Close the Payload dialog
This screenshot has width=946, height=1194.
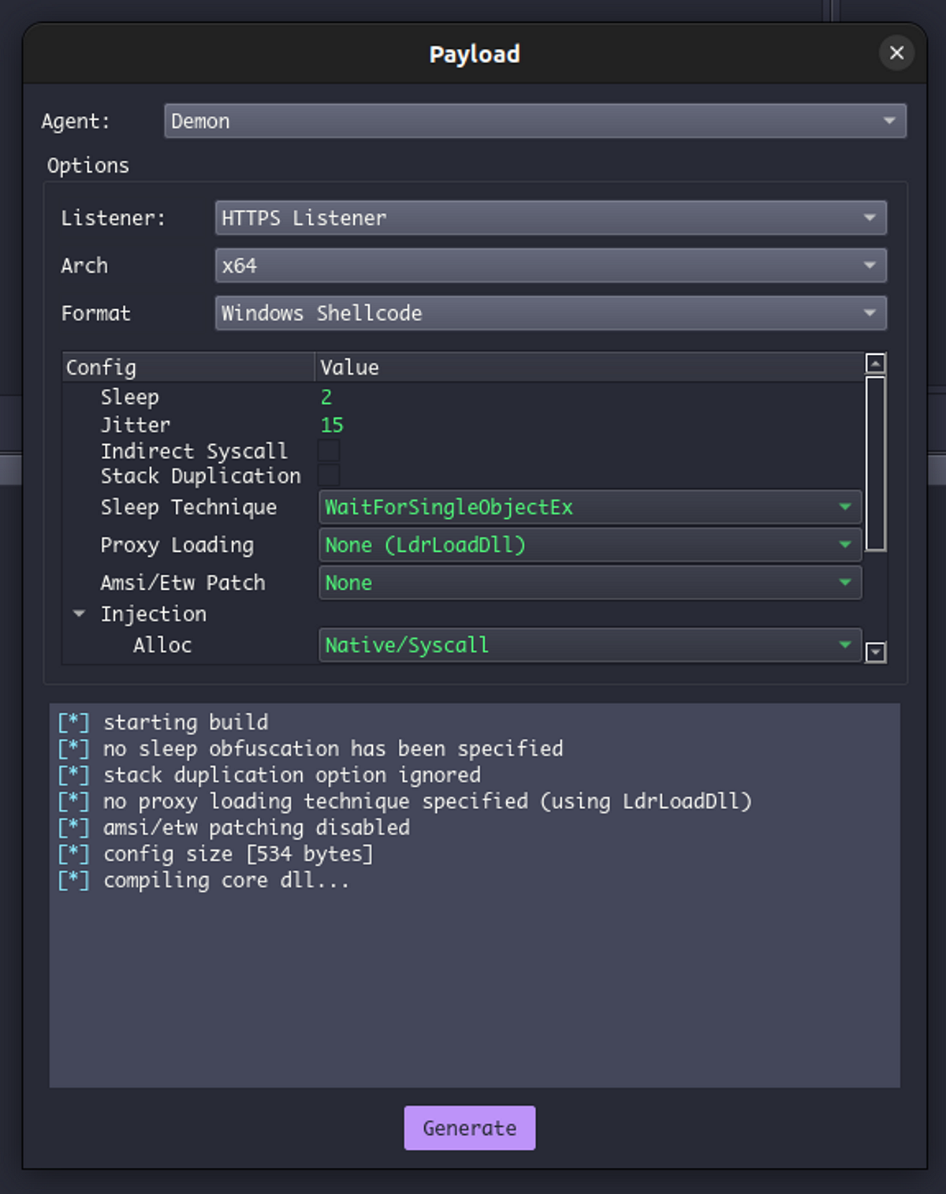[x=896, y=53]
